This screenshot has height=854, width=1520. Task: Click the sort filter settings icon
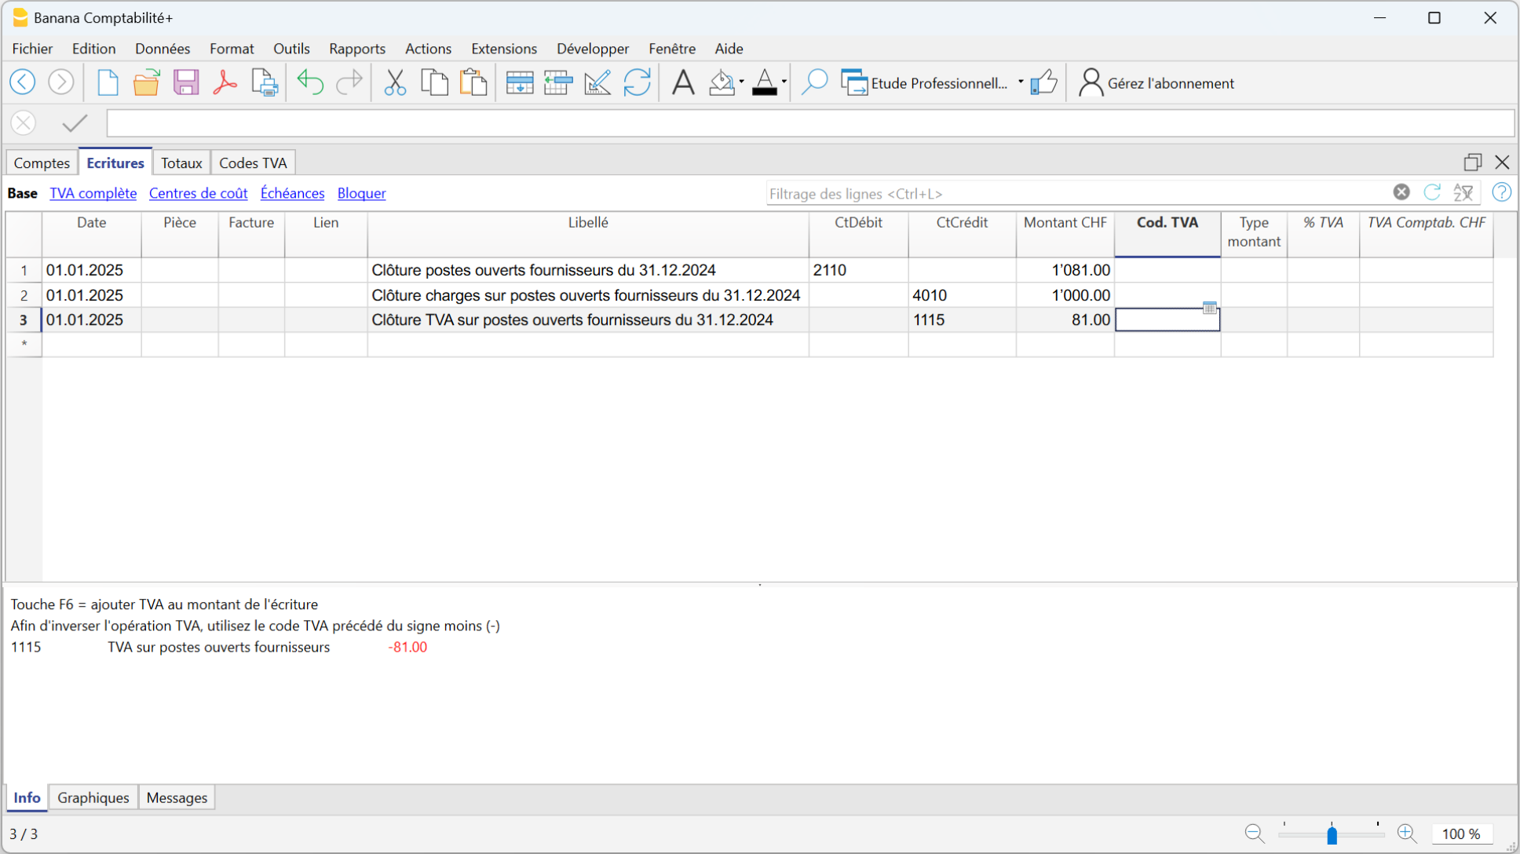1463,193
